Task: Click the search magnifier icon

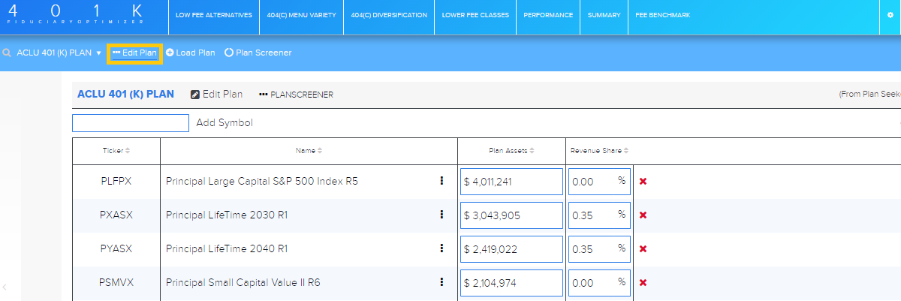Action: pos(7,53)
